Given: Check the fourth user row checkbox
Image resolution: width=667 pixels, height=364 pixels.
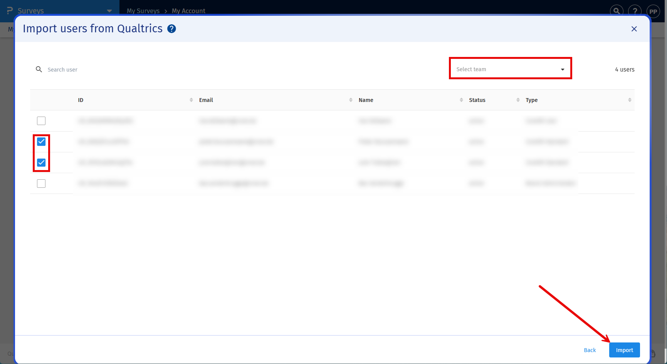Looking at the screenshot, I should click(x=41, y=184).
